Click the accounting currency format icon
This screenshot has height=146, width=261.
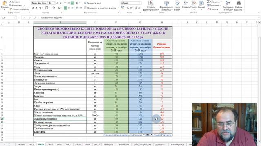point(122,8)
